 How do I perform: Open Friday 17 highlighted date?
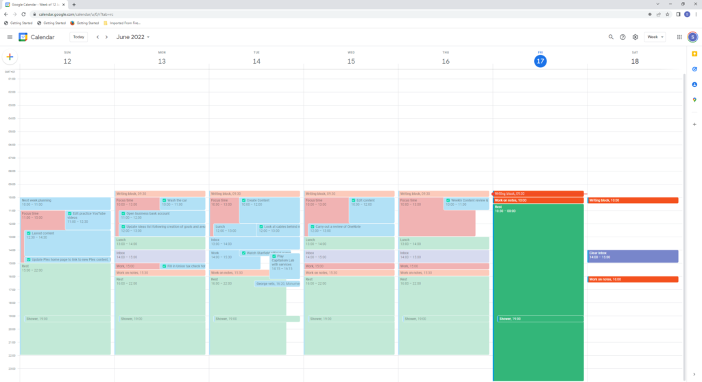(x=540, y=61)
